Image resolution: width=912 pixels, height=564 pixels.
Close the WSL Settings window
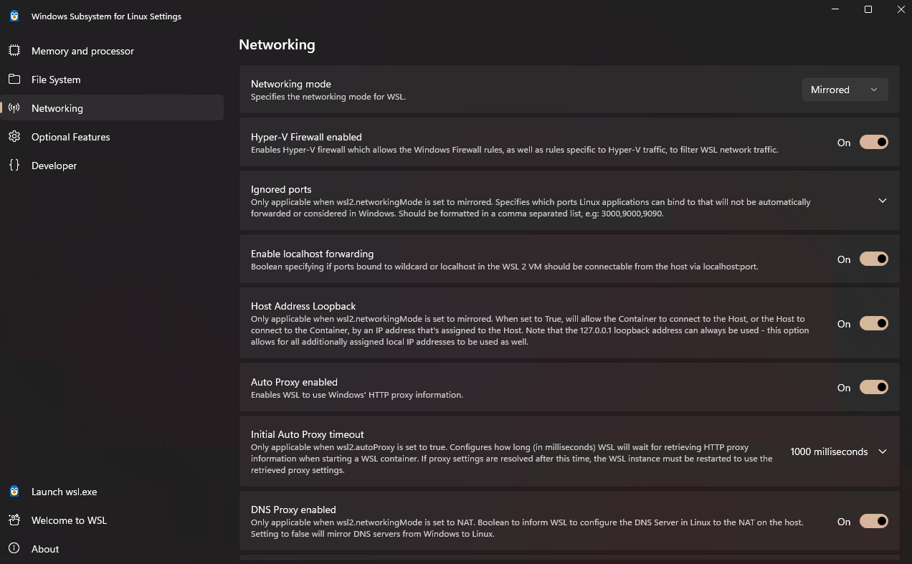coord(901,9)
